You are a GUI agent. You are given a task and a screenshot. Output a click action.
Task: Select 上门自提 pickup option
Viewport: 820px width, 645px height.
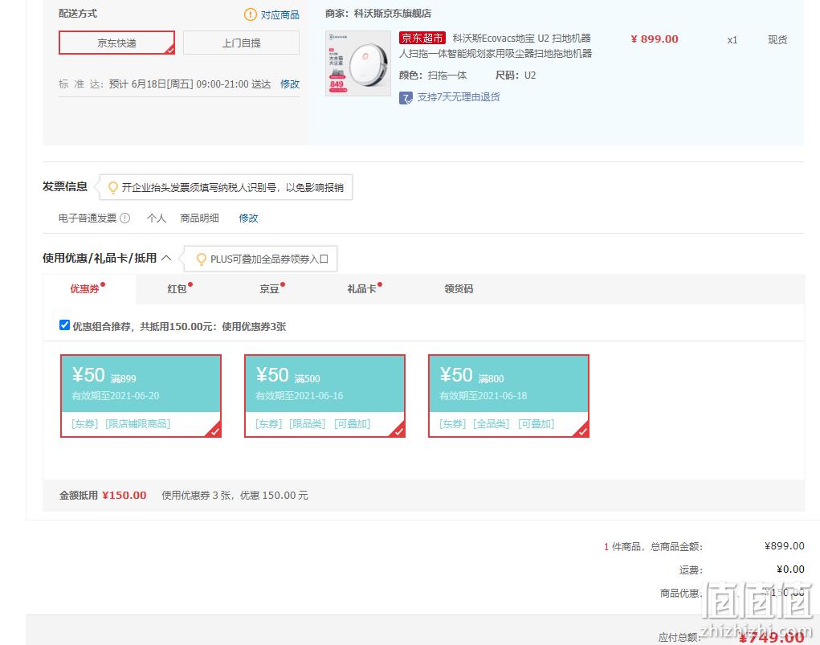[x=241, y=43]
